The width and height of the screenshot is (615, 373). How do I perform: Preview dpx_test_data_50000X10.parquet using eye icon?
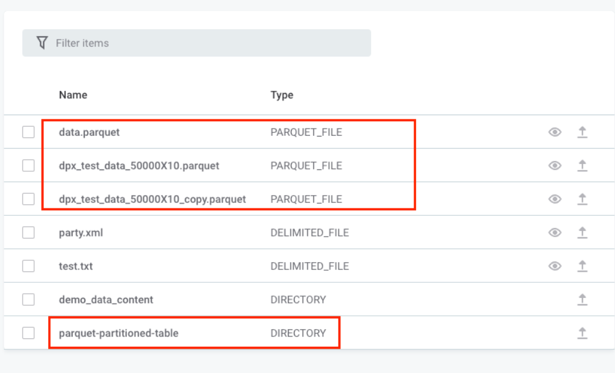coord(555,165)
